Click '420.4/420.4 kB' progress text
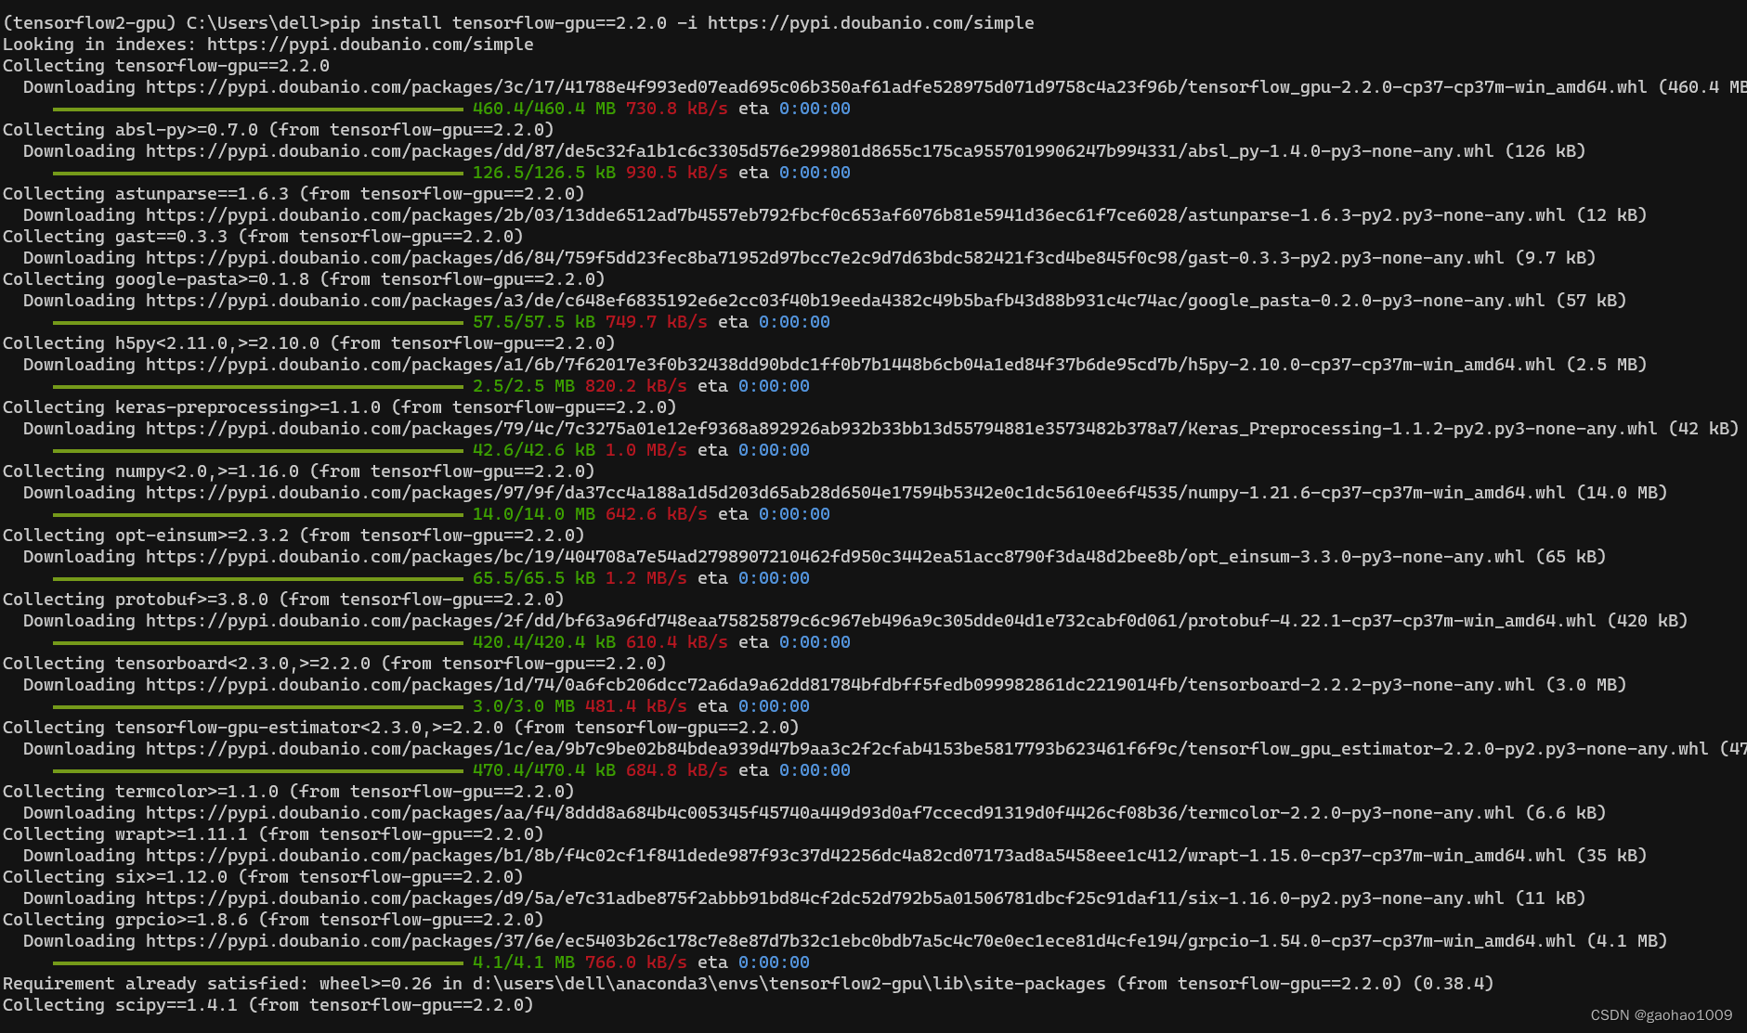 (x=544, y=641)
